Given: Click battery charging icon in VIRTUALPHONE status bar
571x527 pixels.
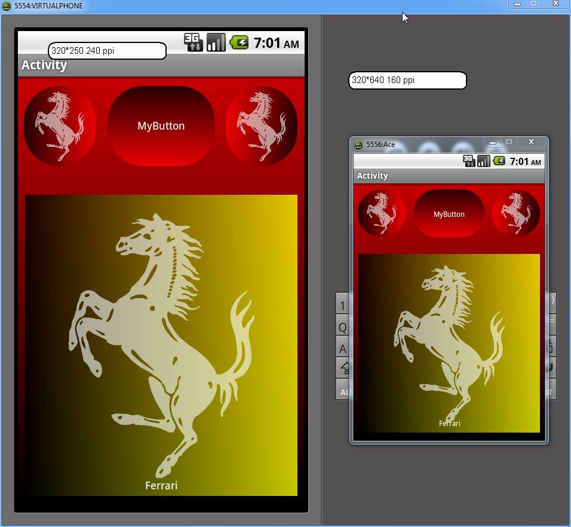Looking at the screenshot, I should coord(239,42).
